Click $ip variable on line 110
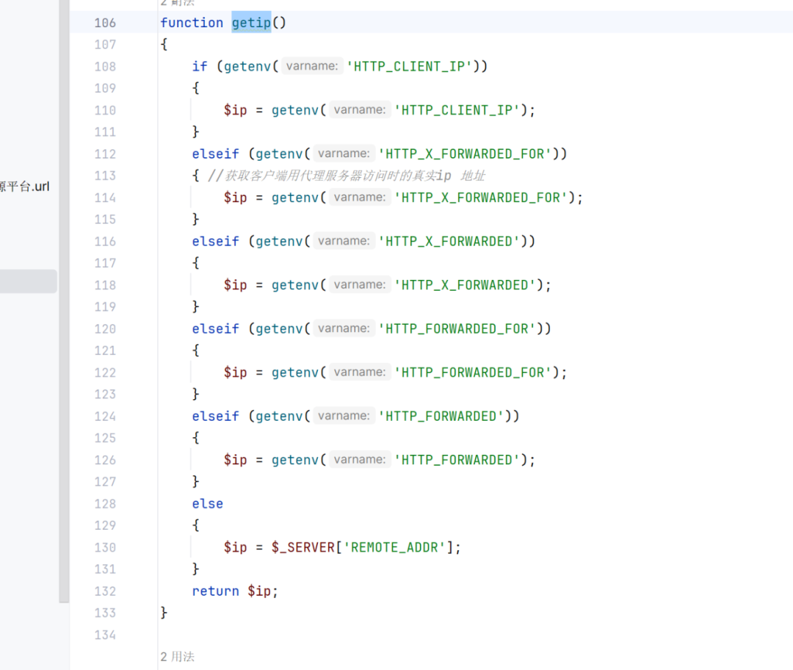This screenshot has width=793, height=670. pyautogui.click(x=235, y=109)
